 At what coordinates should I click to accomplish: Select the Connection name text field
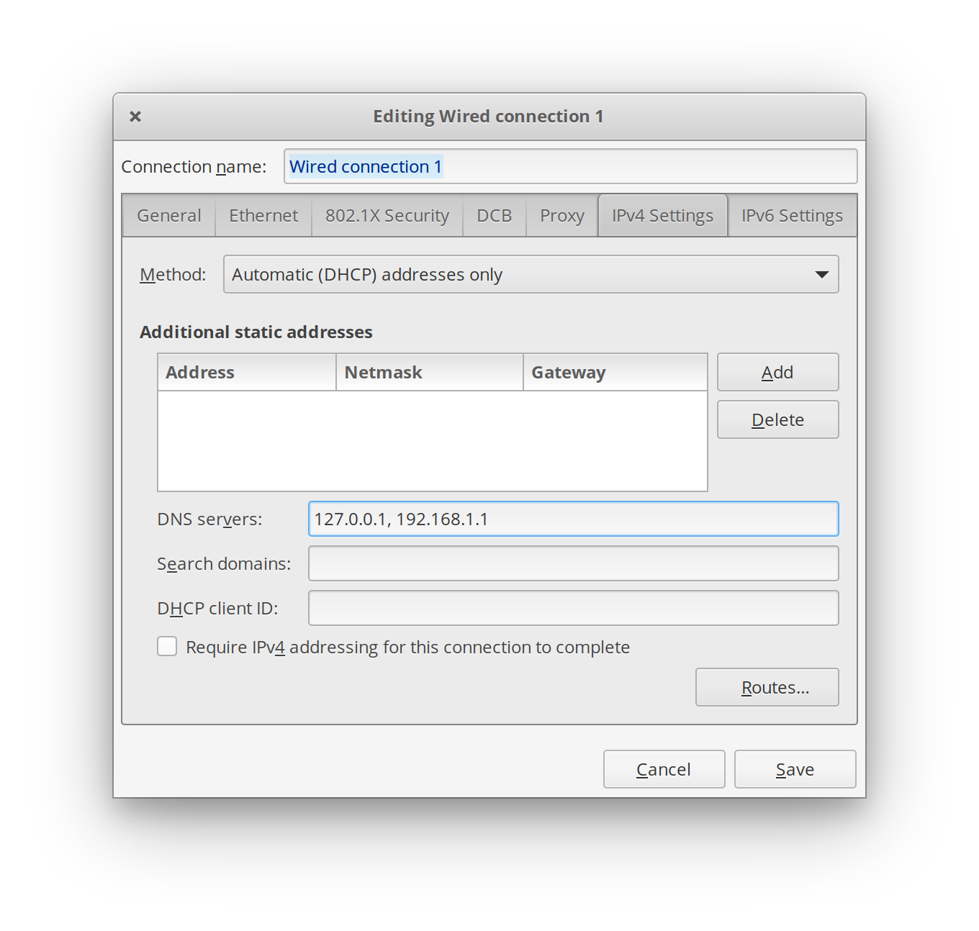(570, 166)
